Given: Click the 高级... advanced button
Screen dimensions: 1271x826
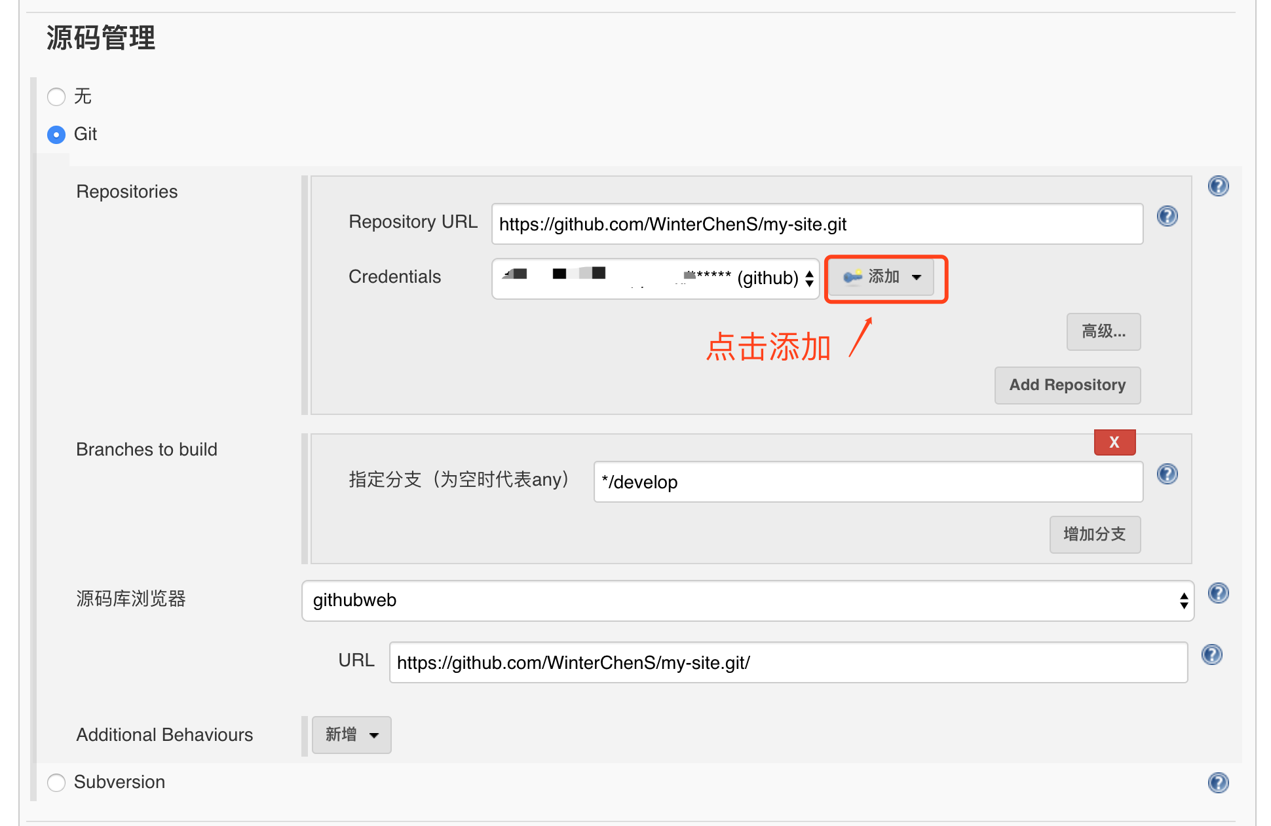Looking at the screenshot, I should [x=1103, y=332].
